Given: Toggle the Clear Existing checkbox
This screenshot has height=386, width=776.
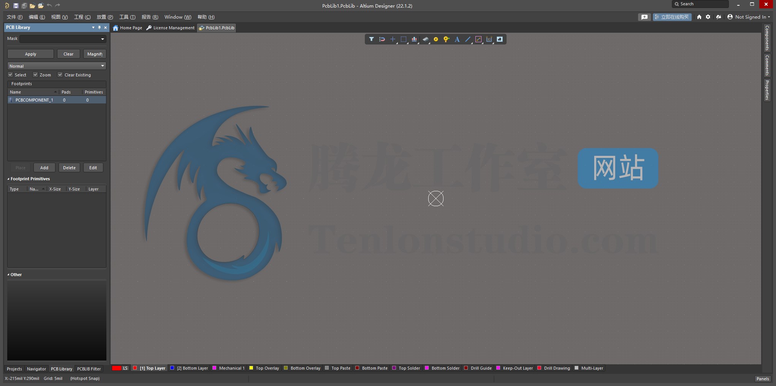Looking at the screenshot, I should [60, 75].
